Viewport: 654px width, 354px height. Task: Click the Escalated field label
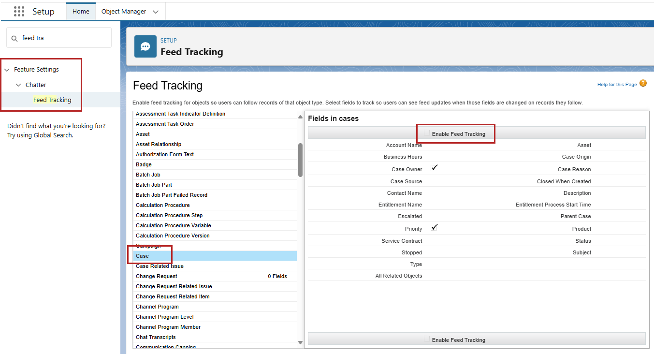pos(410,216)
